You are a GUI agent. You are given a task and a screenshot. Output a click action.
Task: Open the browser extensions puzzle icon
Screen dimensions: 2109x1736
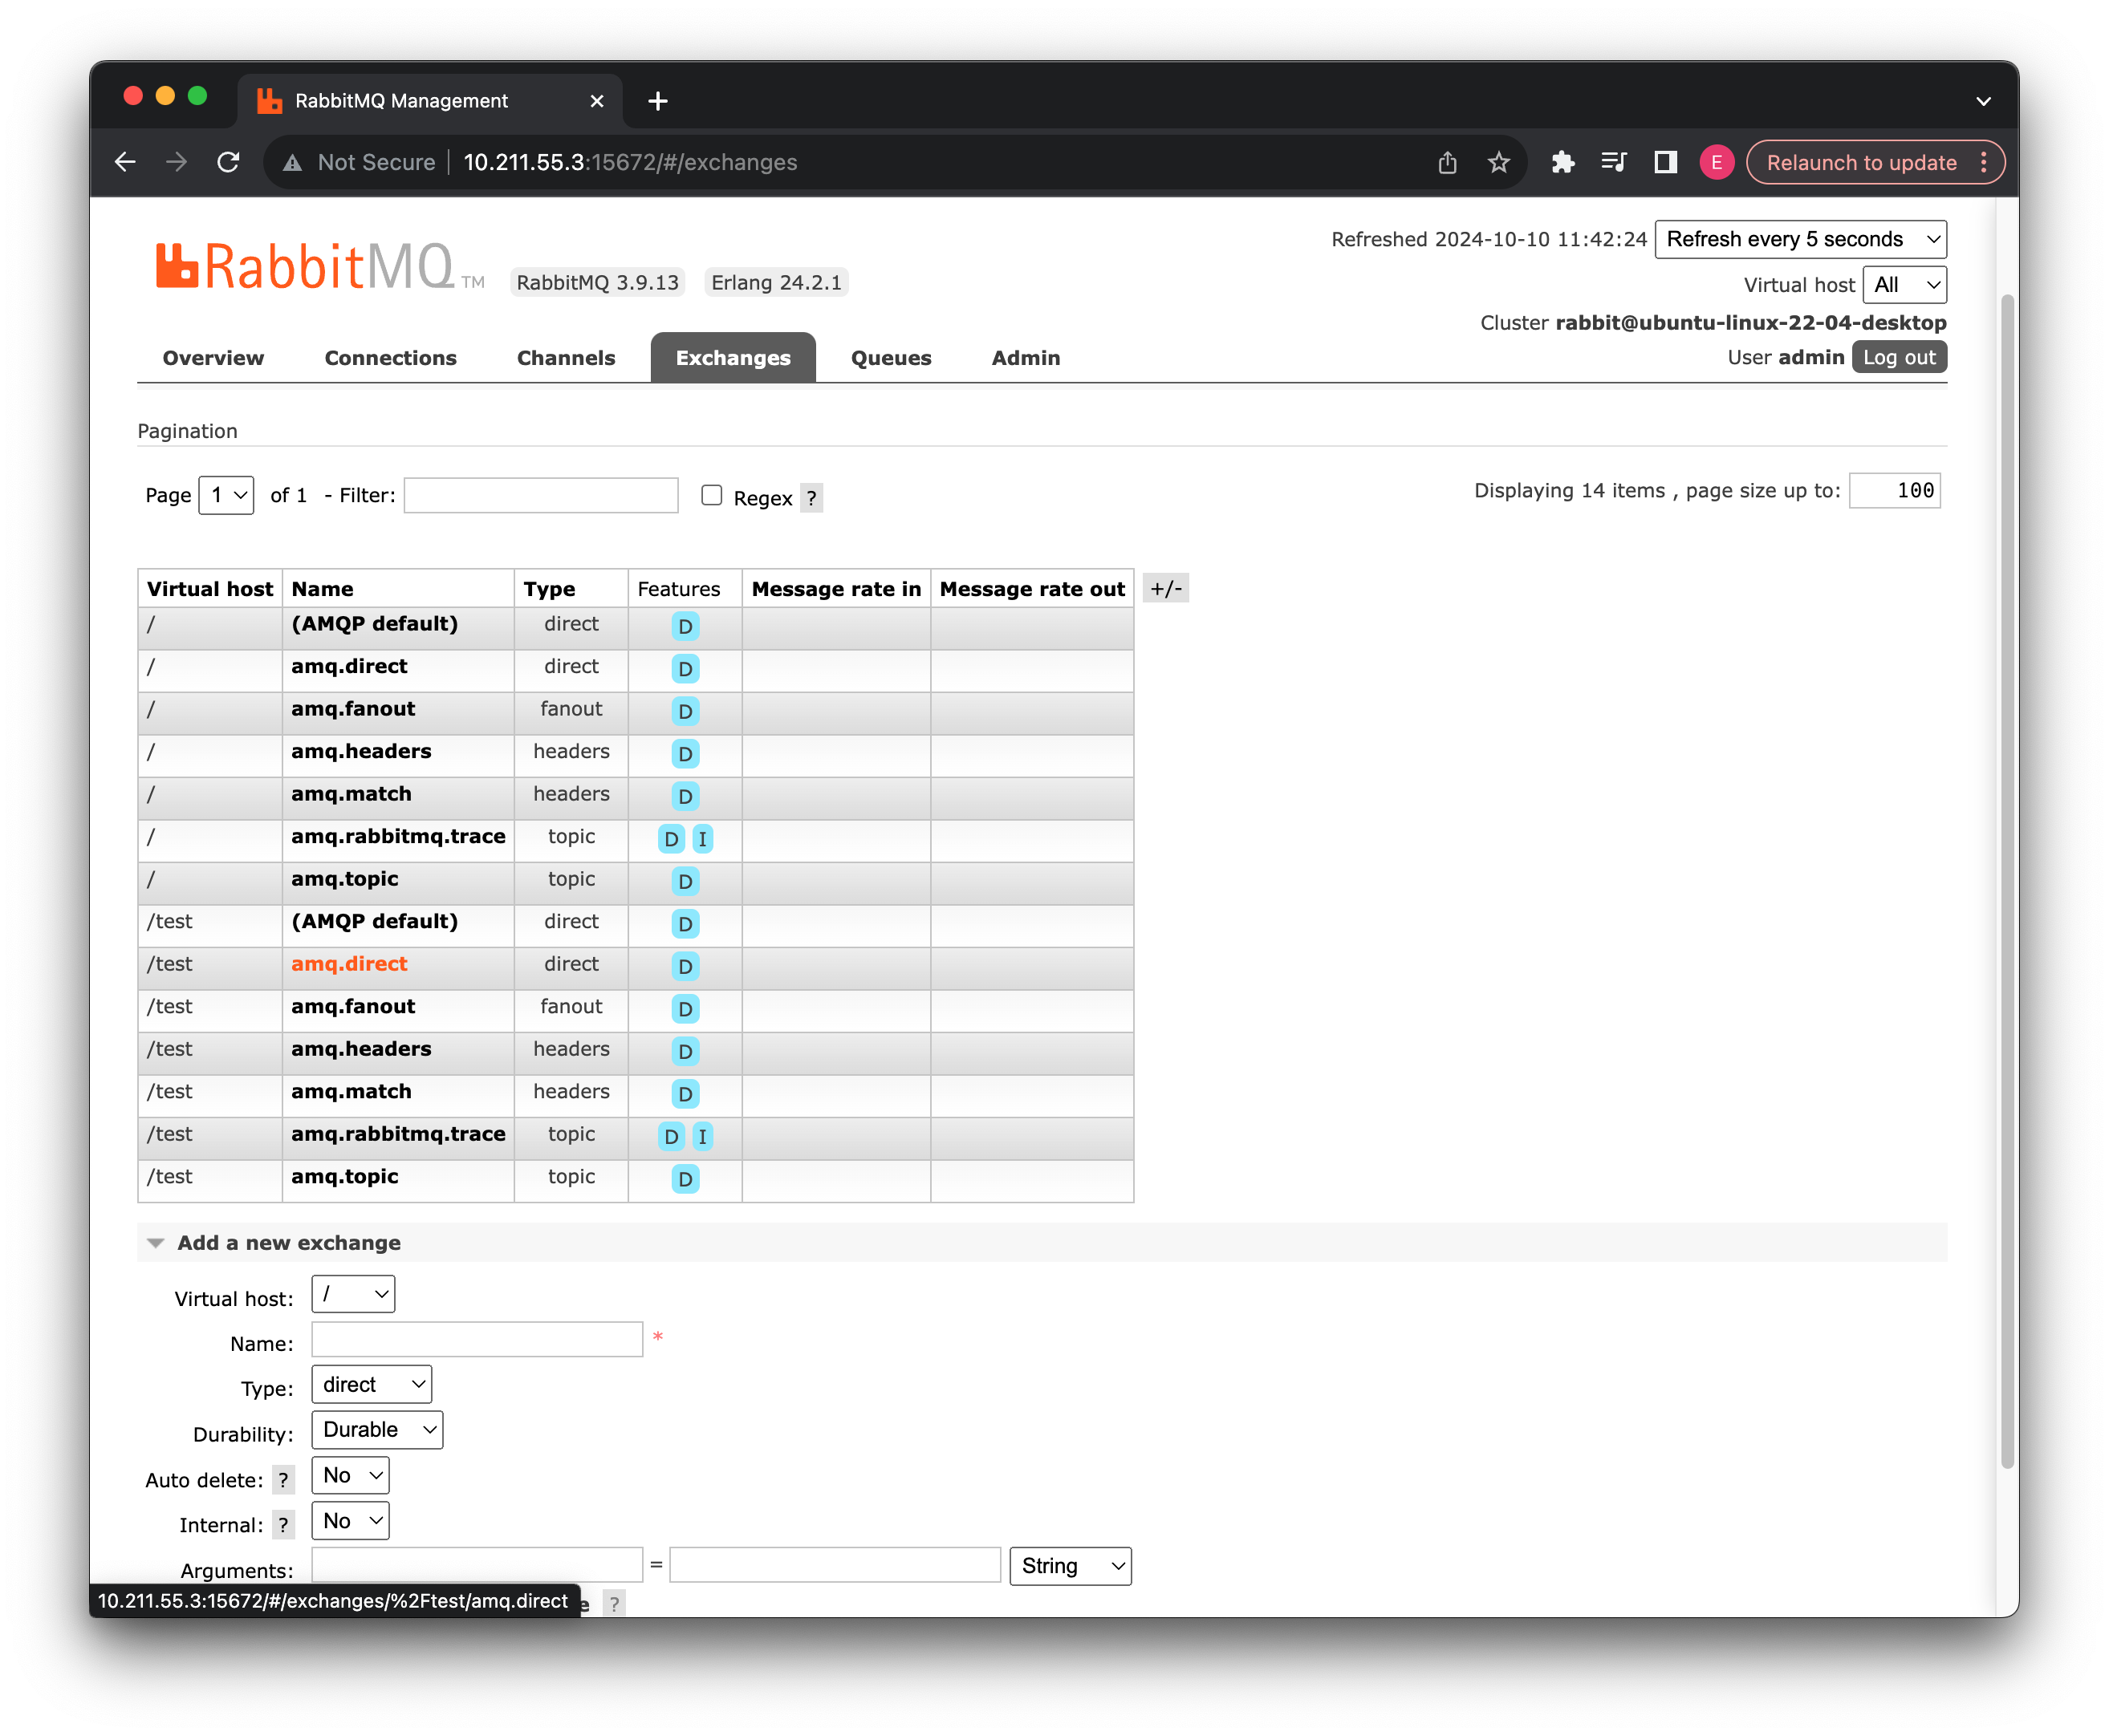1562,162
